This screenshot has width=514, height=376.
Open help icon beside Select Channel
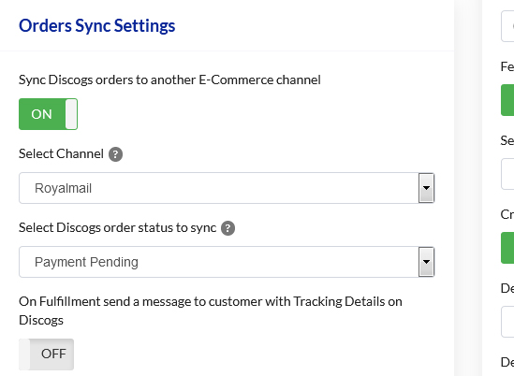tap(116, 154)
